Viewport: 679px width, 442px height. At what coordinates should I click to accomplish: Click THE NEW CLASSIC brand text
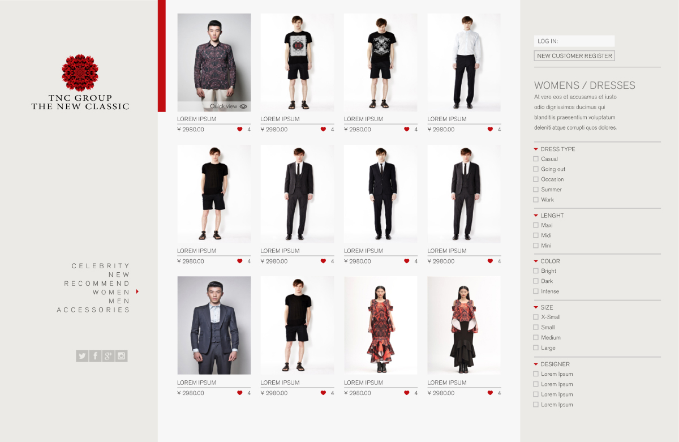[80, 106]
